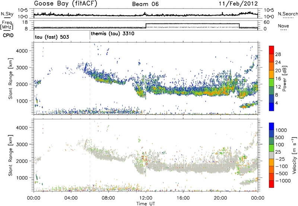Click the "1000" tick on the velocity panel

point(22,178)
